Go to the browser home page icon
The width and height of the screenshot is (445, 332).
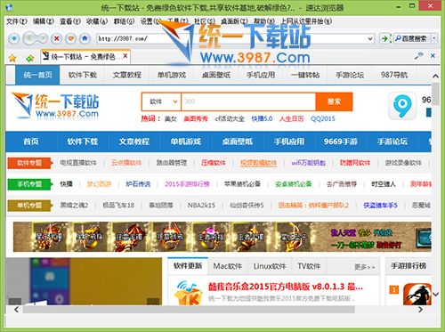[85, 38]
